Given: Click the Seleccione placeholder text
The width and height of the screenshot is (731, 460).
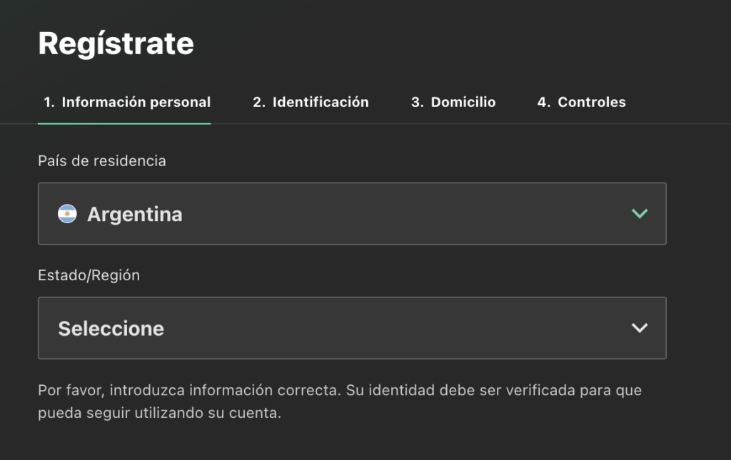Looking at the screenshot, I should tap(111, 328).
